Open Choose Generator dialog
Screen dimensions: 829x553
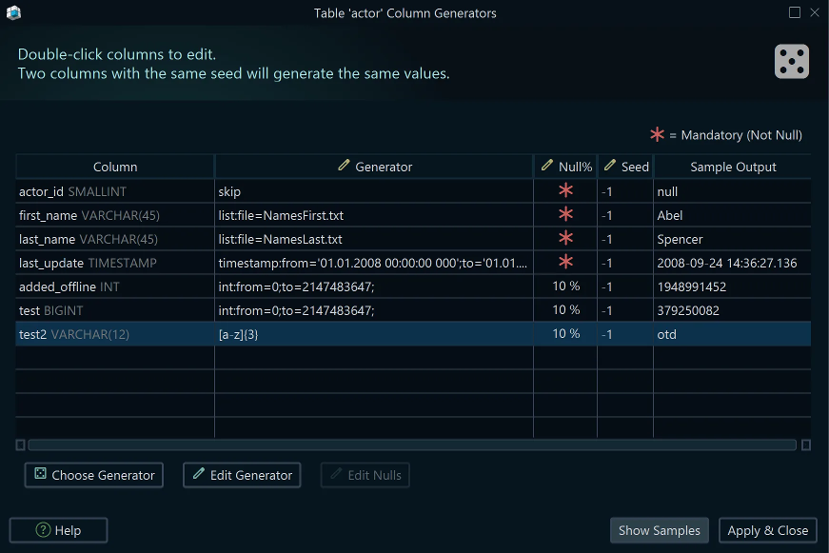93,475
